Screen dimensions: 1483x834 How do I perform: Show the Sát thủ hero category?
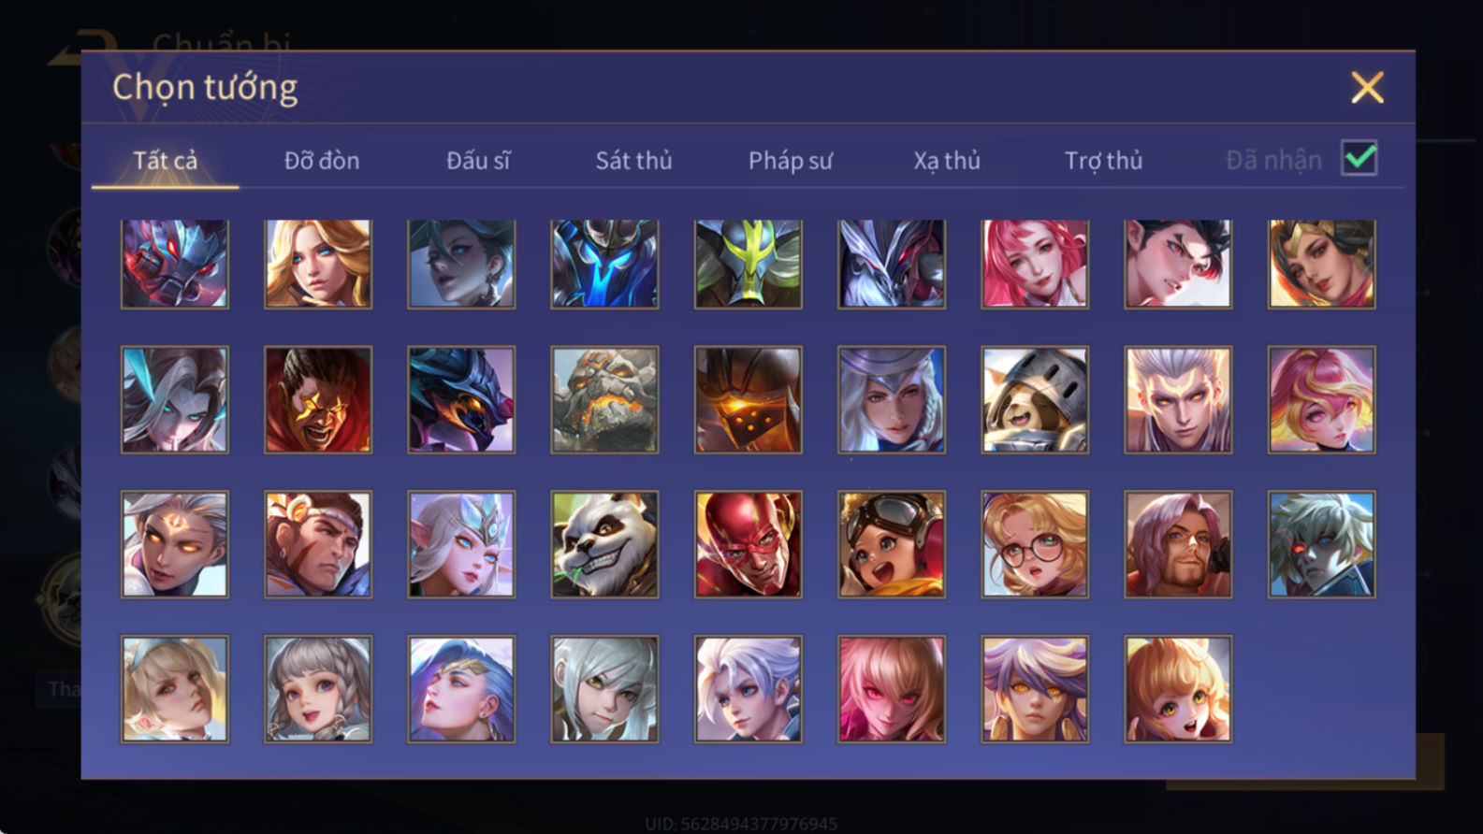tap(634, 161)
